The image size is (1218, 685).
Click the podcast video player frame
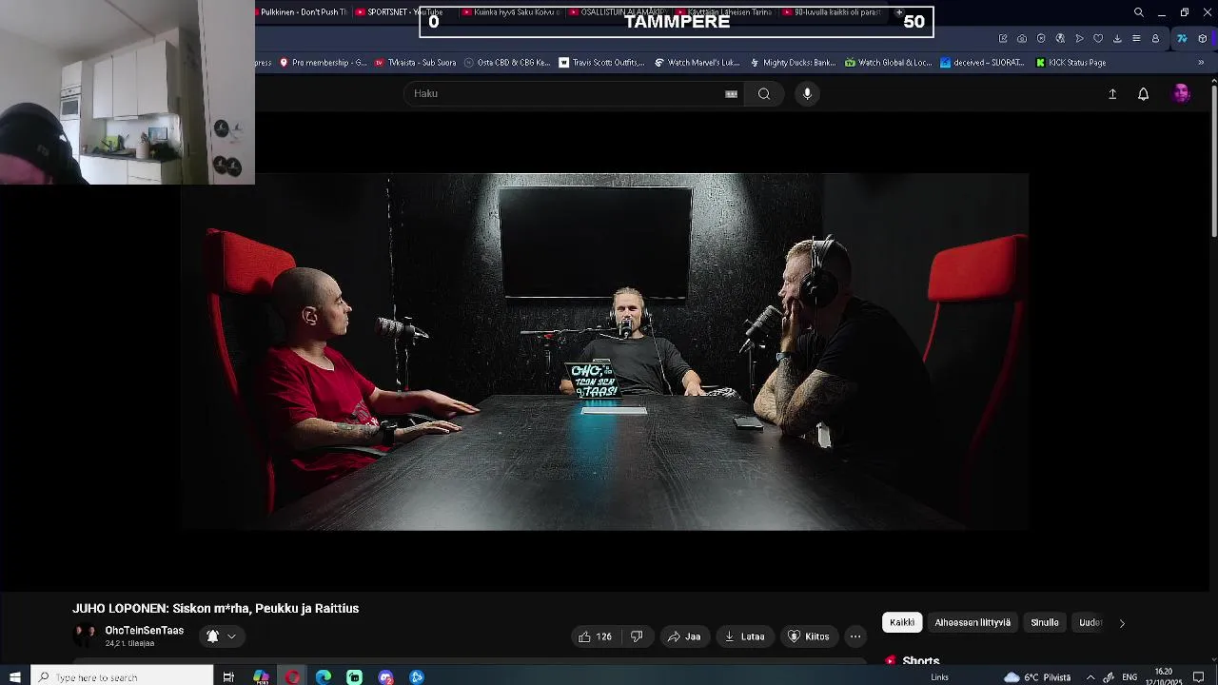point(604,352)
